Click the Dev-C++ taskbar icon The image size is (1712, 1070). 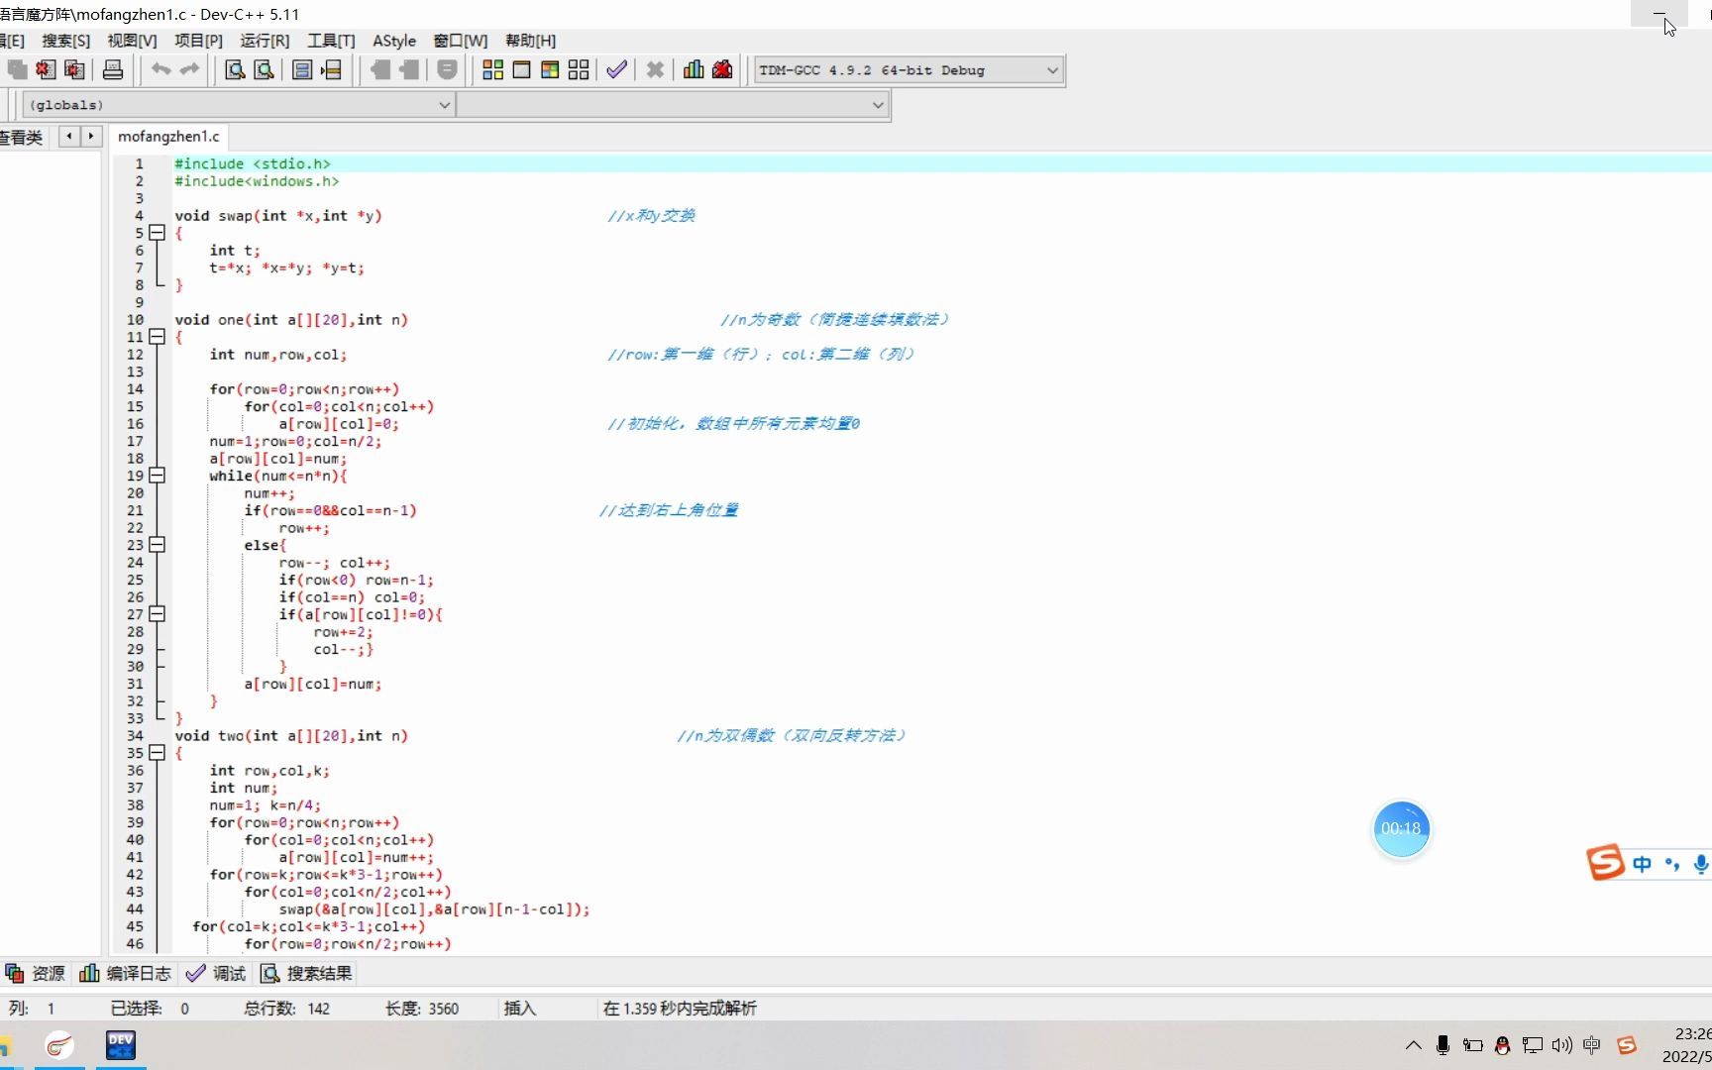(x=120, y=1045)
